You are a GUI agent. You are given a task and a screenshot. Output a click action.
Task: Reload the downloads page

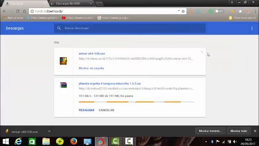tap(18, 11)
